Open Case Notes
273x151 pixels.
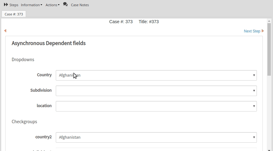click(x=80, y=5)
